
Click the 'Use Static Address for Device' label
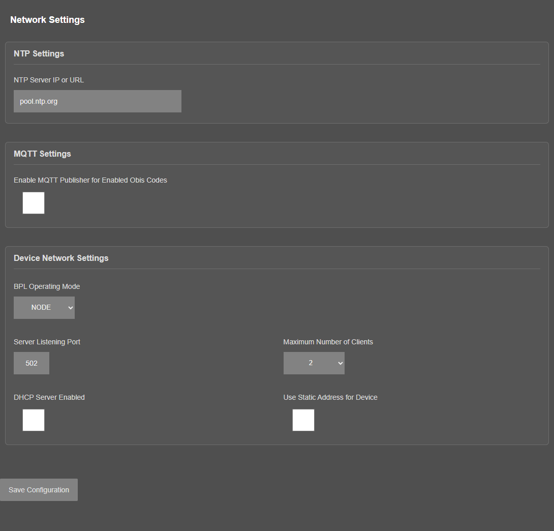point(330,397)
